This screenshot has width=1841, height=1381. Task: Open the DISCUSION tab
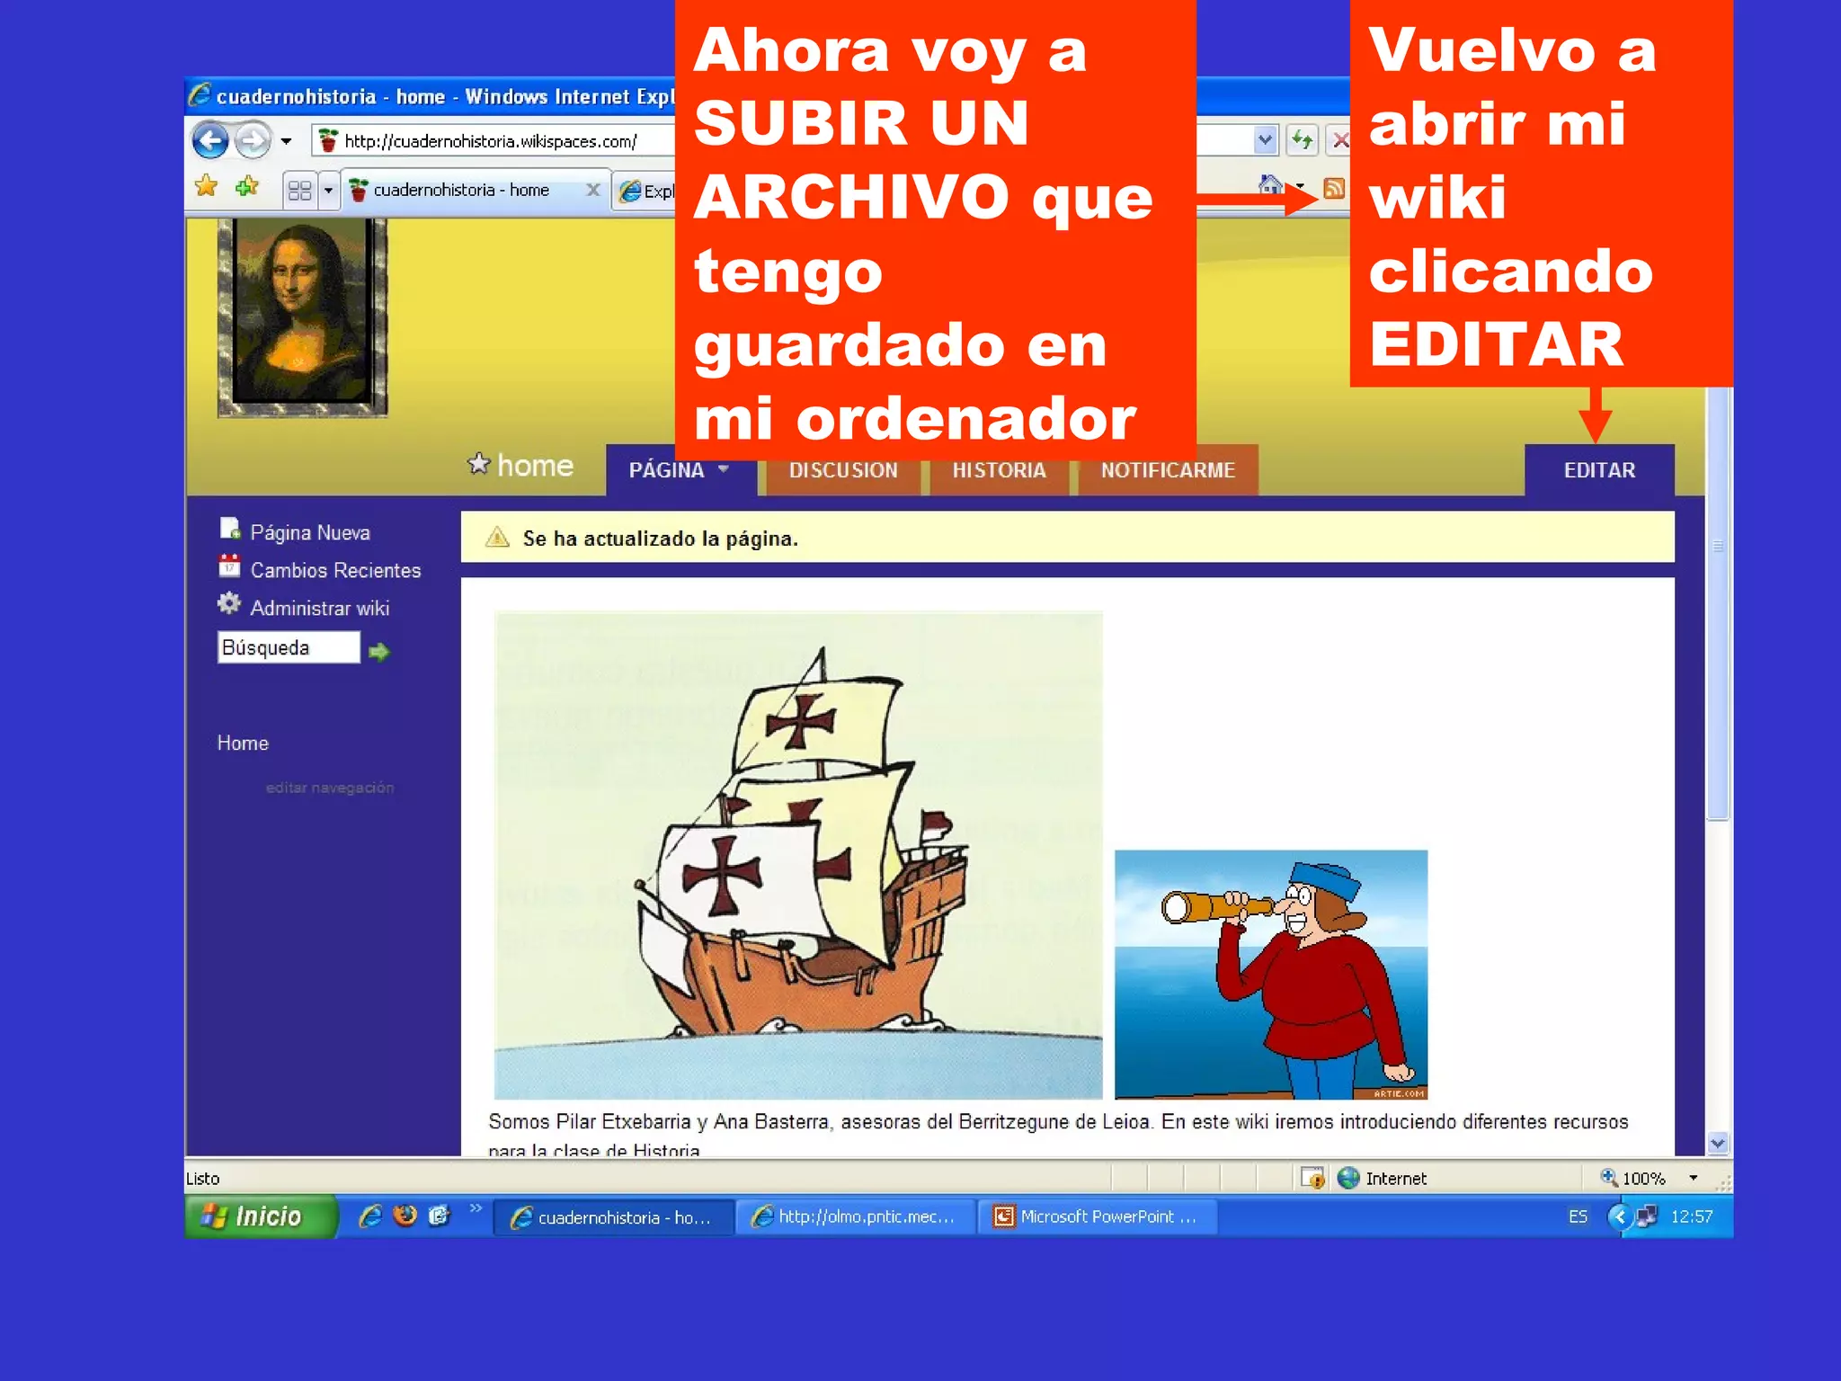[x=843, y=470]
